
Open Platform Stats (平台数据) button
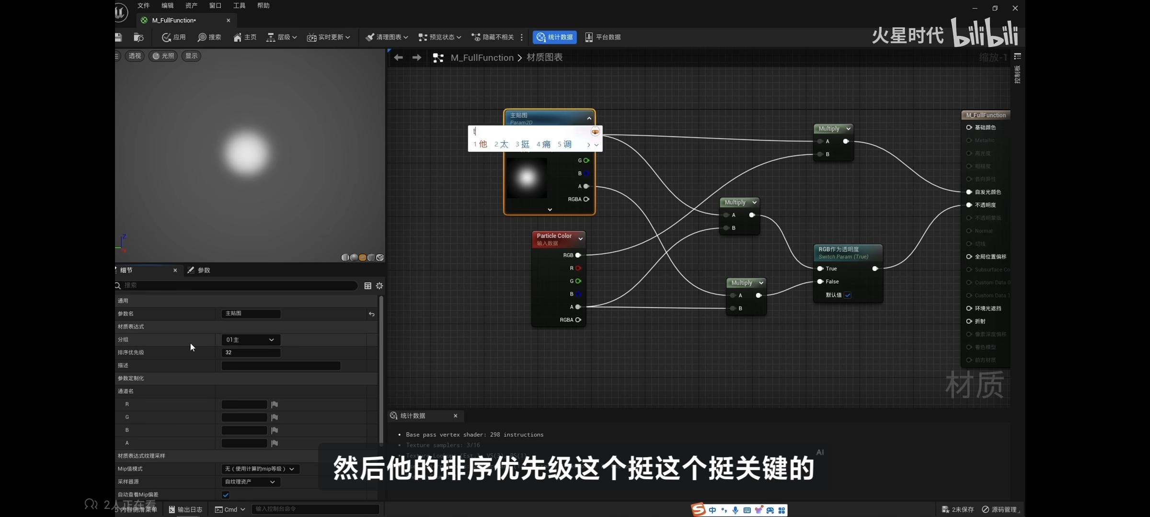pos(603,37)
